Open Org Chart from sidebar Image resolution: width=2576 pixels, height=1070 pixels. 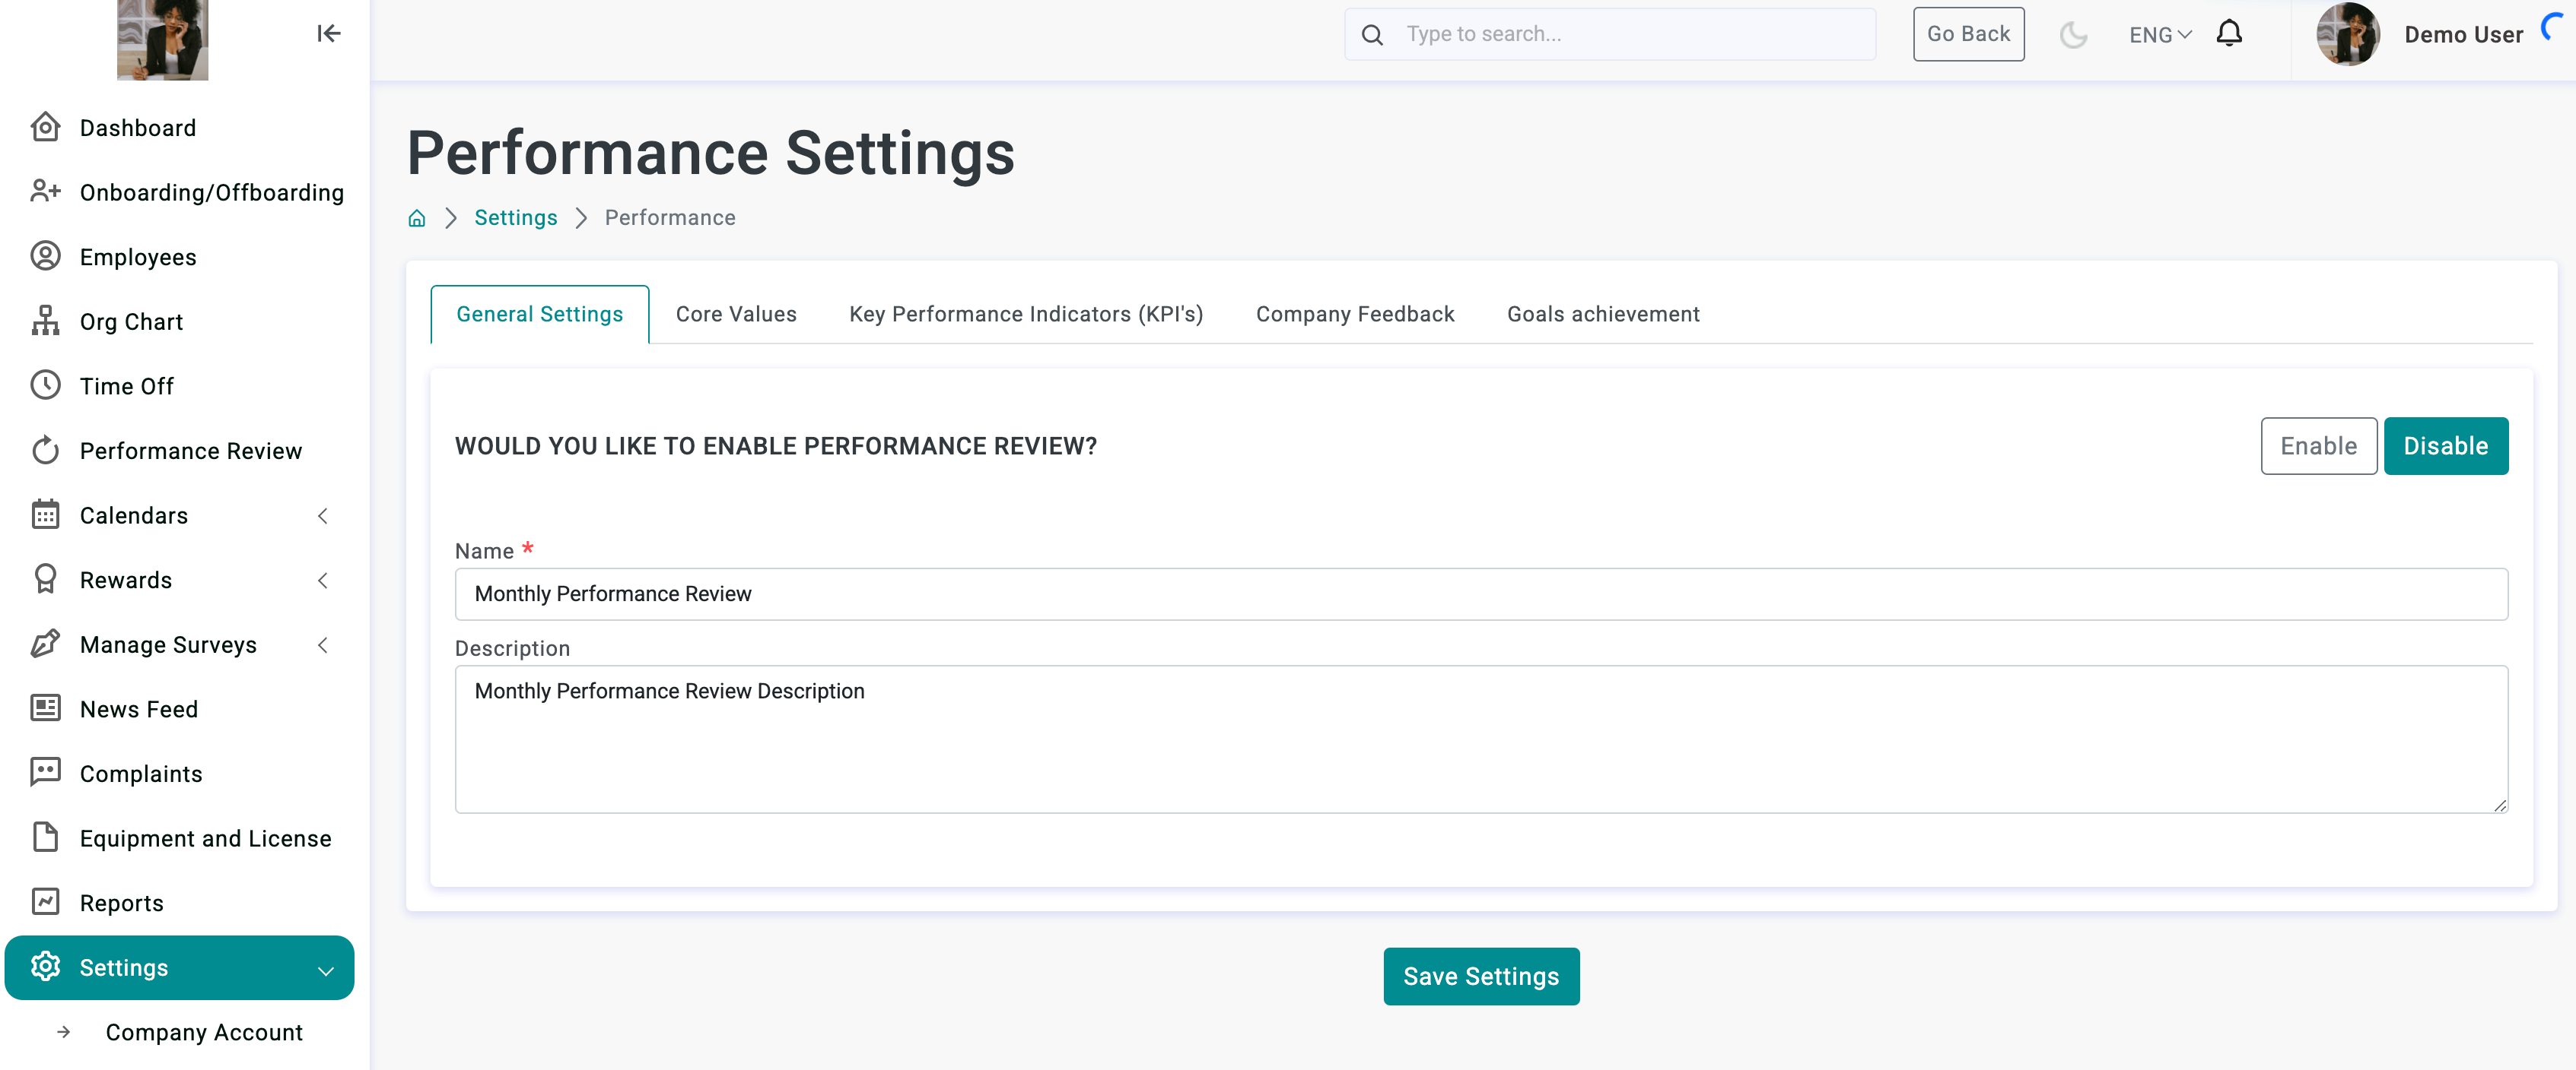[x=131, y=321]
